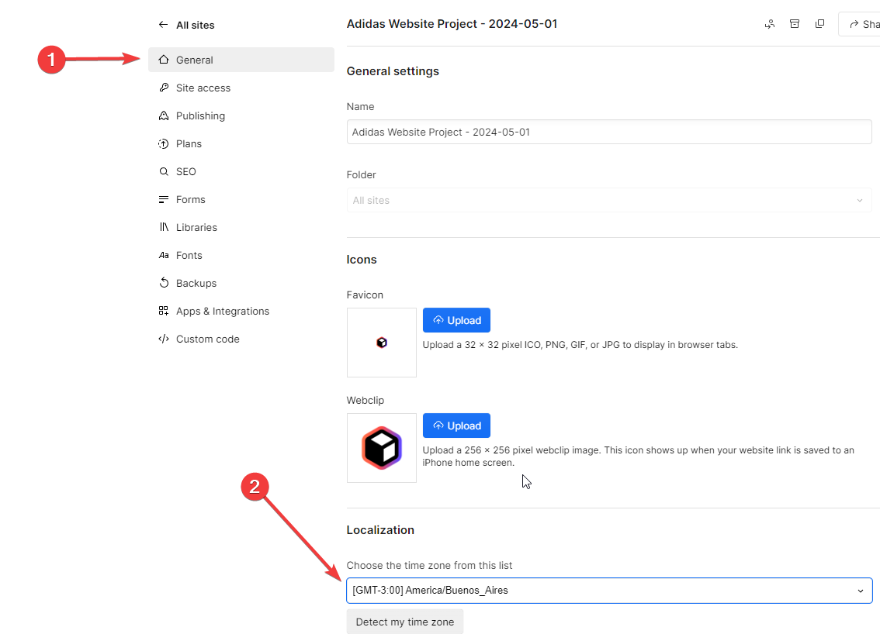Click the Publishing rocket icon
Image resolution: width=880 pixels, height=634 pixels.
(164, 115)
